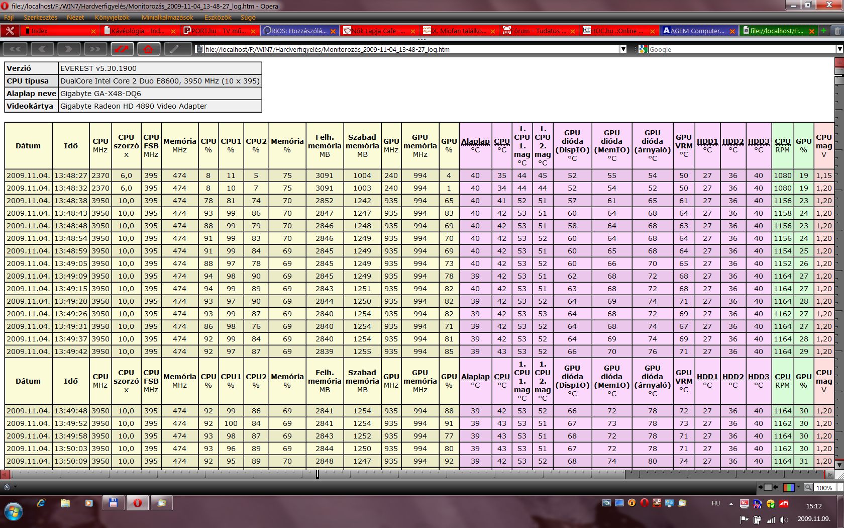Click the fast-forward navigation button
The height and width of the screenshot is (528, 844).
95,49
